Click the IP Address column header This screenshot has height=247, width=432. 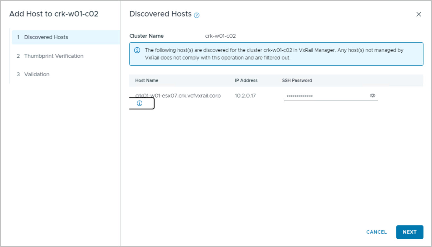pyautogui.click(x=246, y=80)
